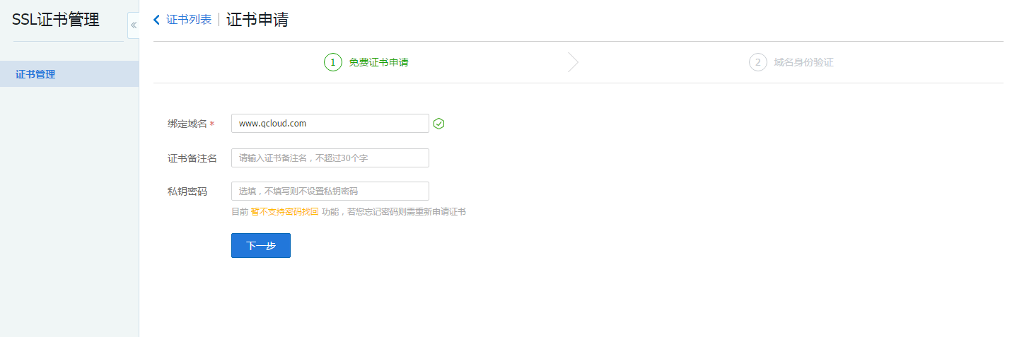Click the SSL证书管理 sidebar title
Screen dimensions: 1017x337
tap(56, 20)
